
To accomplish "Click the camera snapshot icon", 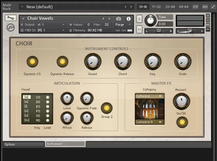I will click(118, 18).
